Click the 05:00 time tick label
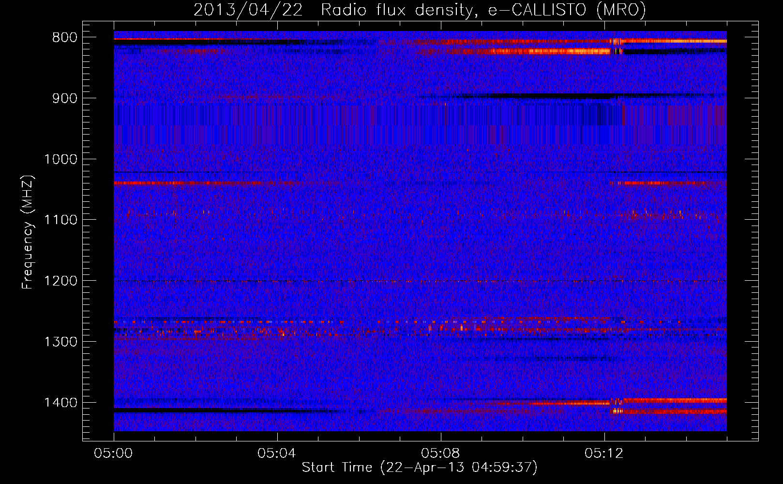783x484 pixels. tap(114, 454)
